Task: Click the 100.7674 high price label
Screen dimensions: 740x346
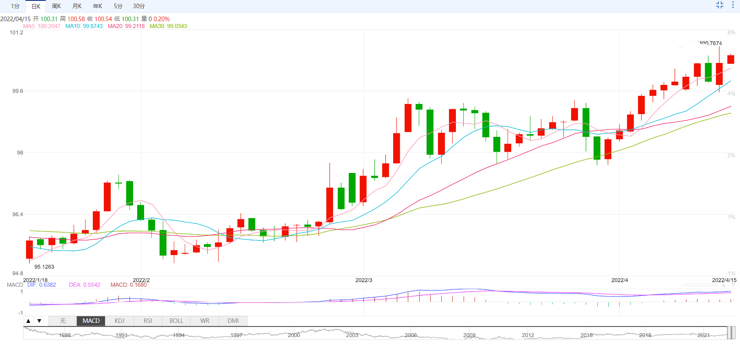Action: pyautogui.click(x=711, y=43)
